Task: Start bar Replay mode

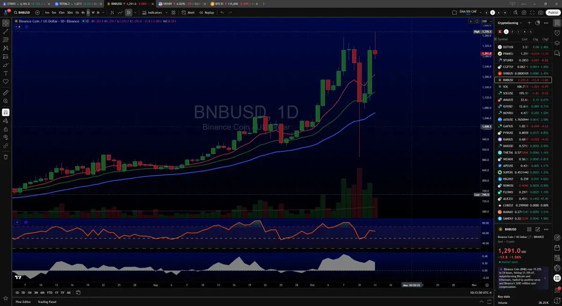Action: [x=207, y=13]
